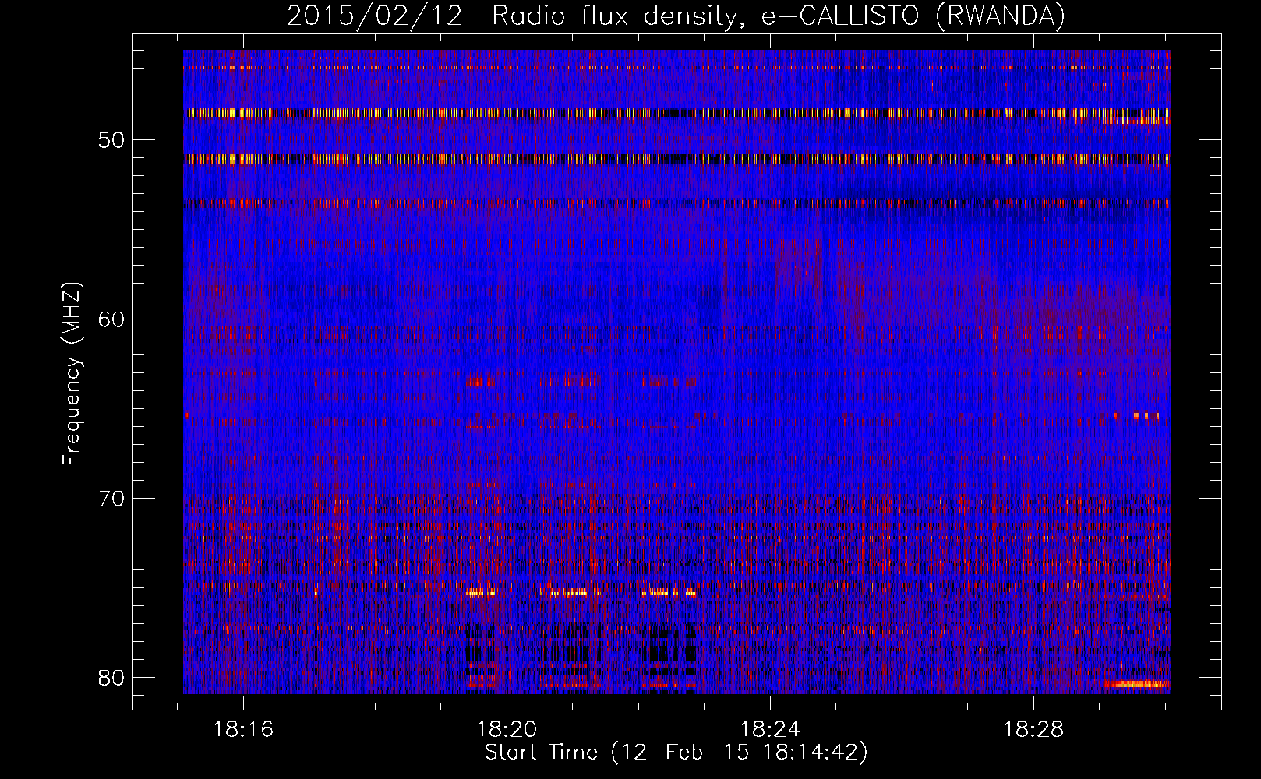Click the 18:16 time tick label
Viewport: 1261px width, 779px height.
(244, 730)
